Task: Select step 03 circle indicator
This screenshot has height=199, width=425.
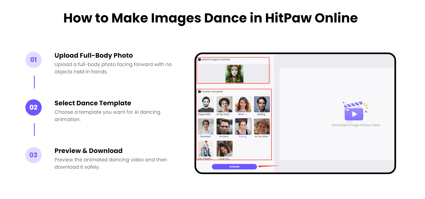Action: pos(34,155)
